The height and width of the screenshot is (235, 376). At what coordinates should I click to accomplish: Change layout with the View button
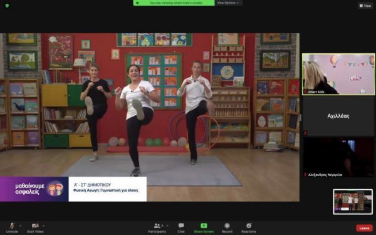[365, 6]
